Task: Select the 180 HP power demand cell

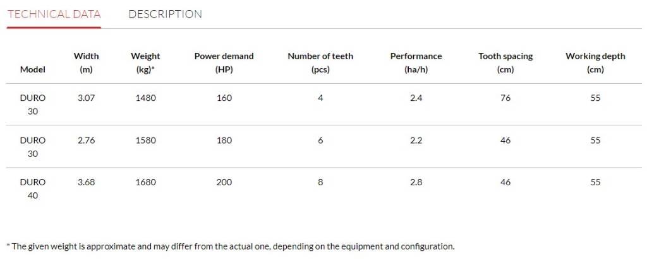Action: point(224,141)
